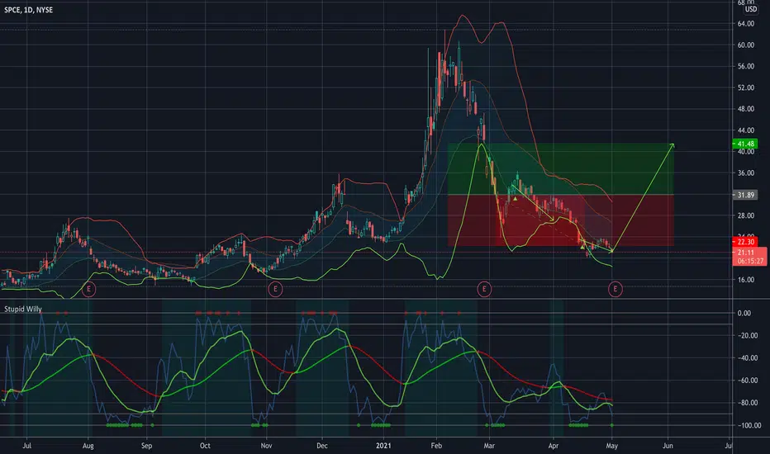Select the Stupid Willy indicator label

coord(23,310)
